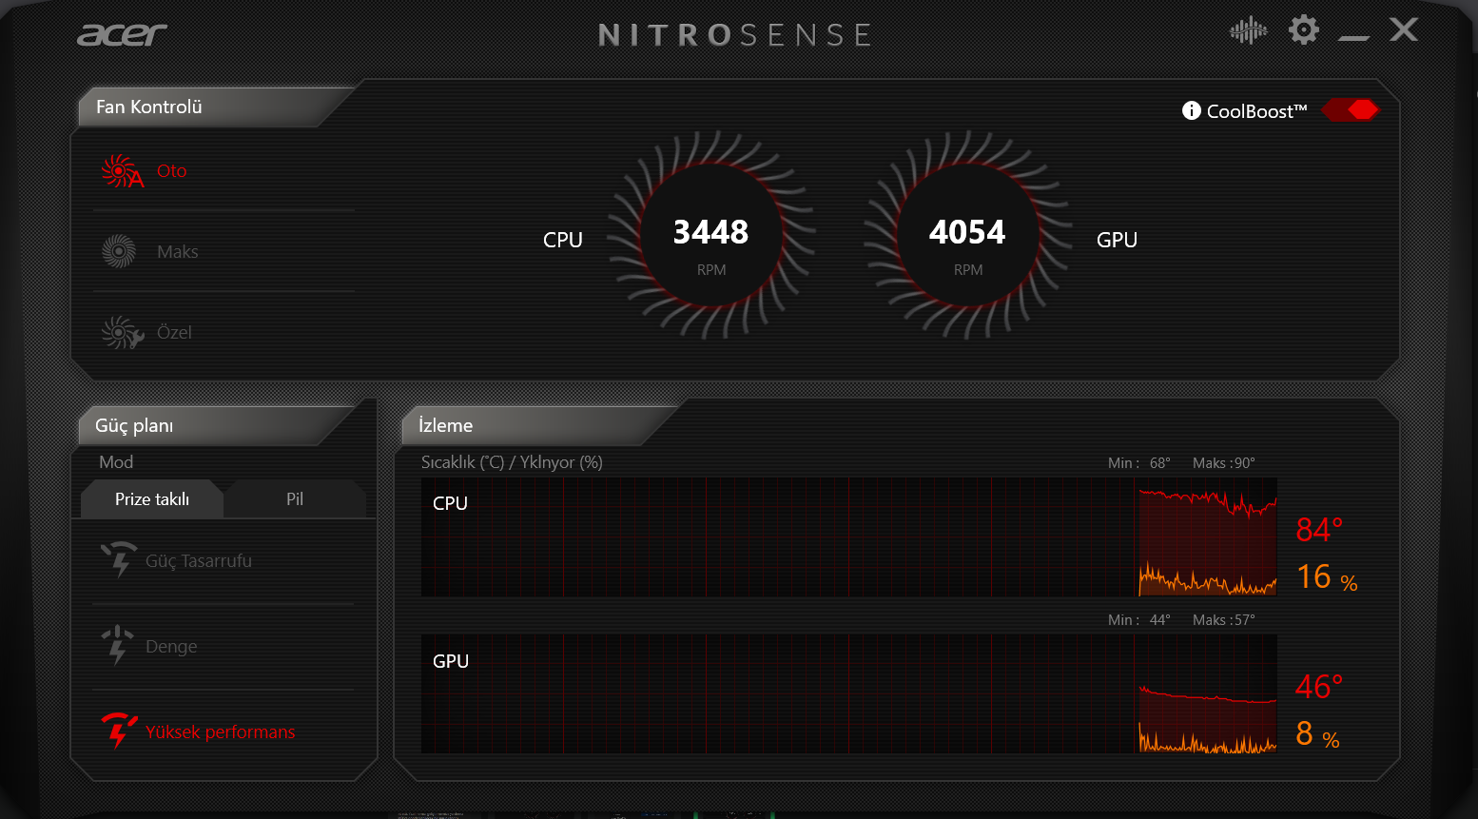This screenshot has width=1478, height=819.
Task: Click the NITROSENSE title text
Action: pyautogui.click(x=734, y=35)
